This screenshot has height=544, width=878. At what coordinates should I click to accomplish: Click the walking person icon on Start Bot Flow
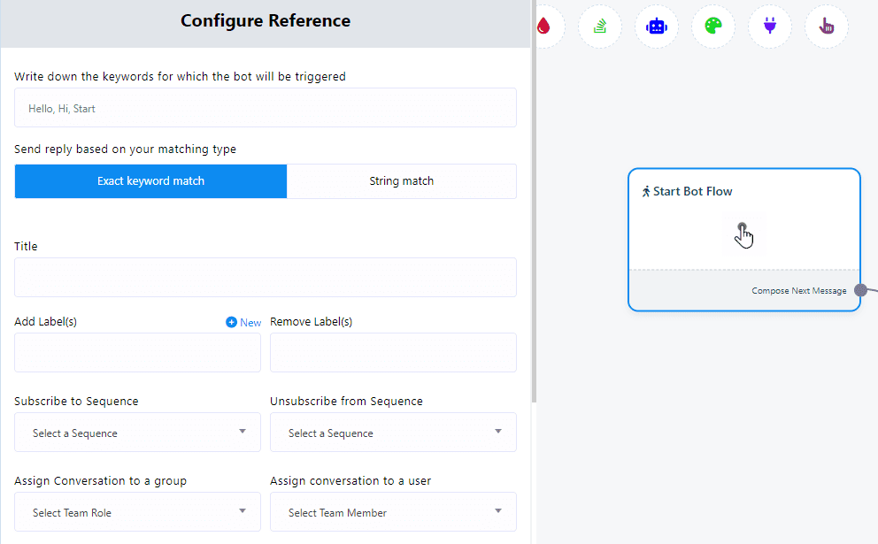(646, 191)
